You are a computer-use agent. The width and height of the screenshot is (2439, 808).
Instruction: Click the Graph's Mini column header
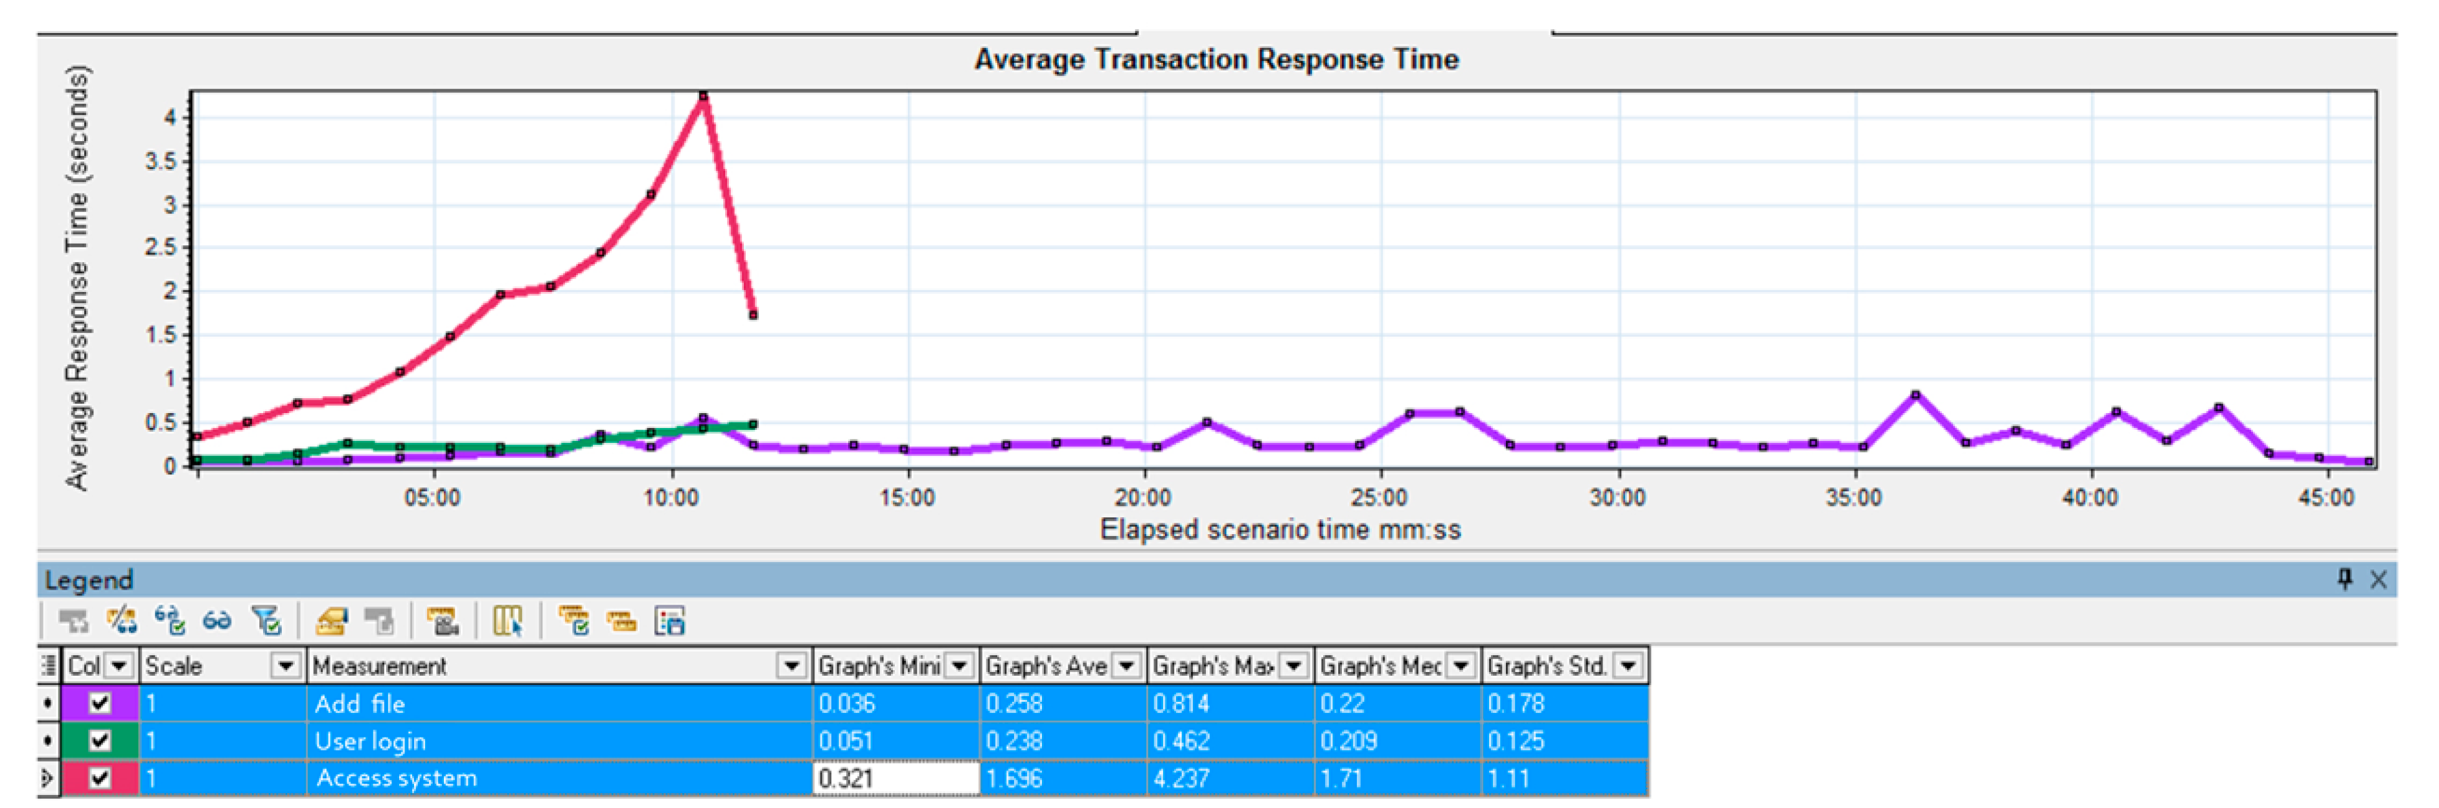click(878, 666)
